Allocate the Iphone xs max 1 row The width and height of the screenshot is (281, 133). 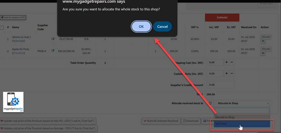coord(266,37)
